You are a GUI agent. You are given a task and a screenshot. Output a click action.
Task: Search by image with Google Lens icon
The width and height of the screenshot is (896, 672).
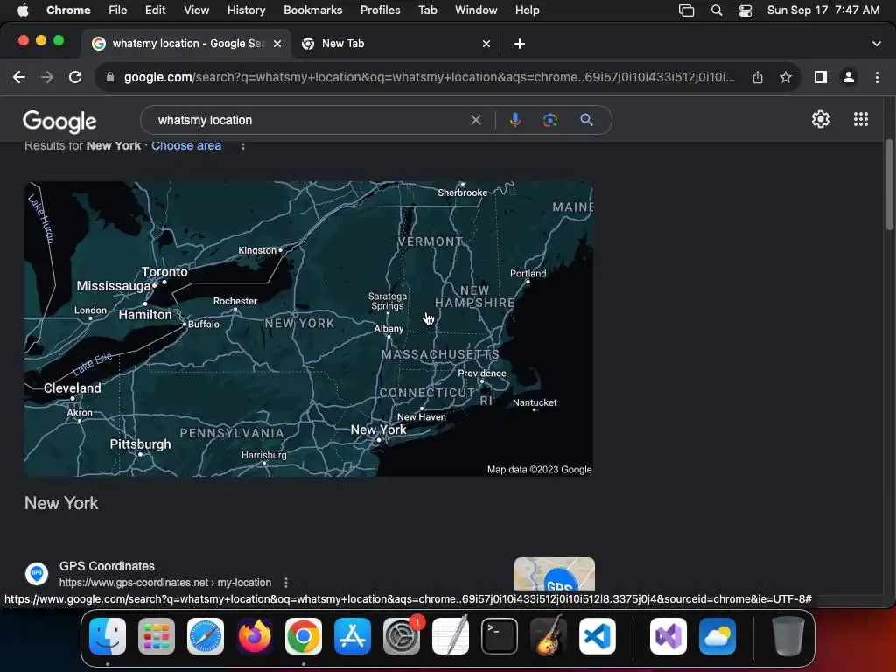pos(550,120)
